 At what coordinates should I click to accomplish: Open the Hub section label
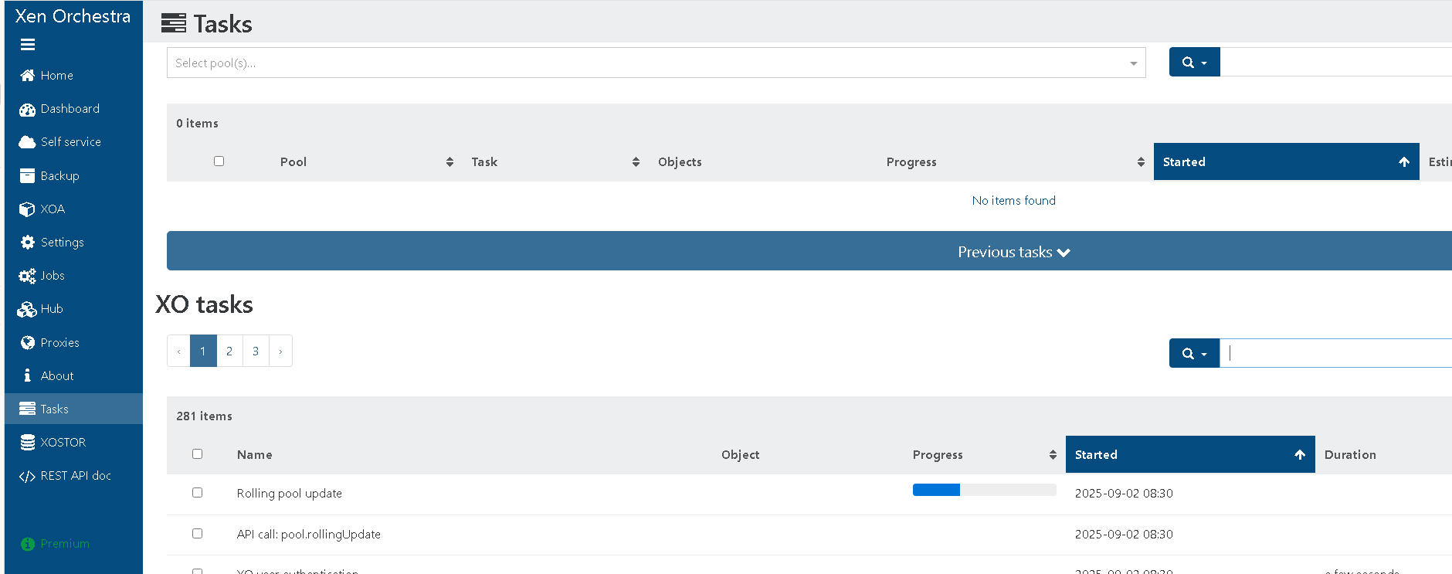pos(52,309)
